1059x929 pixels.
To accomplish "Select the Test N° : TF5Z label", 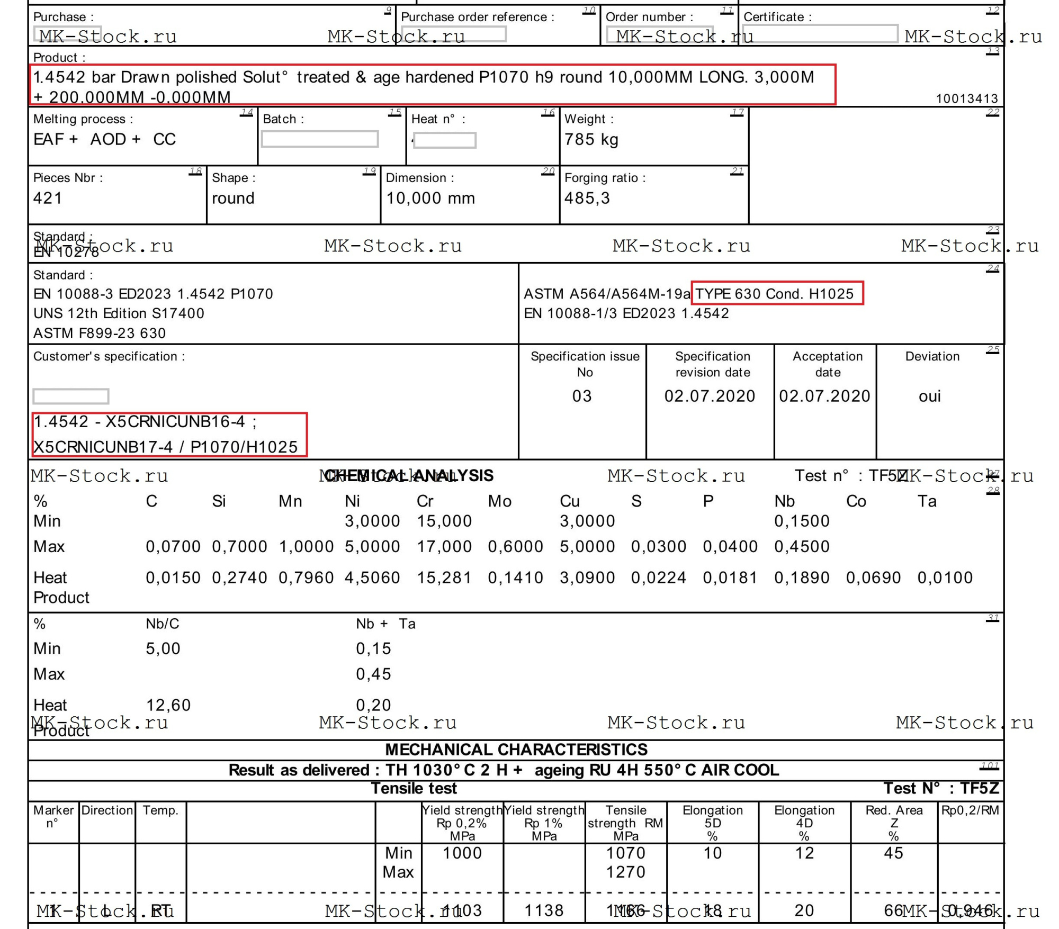I will coord(941,788).
